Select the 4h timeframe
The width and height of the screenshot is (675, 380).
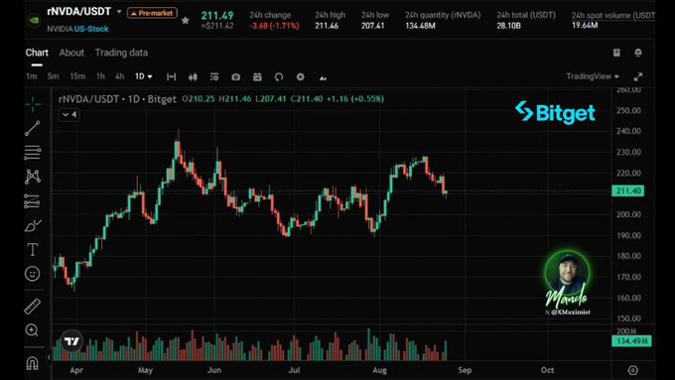(120, 76)
